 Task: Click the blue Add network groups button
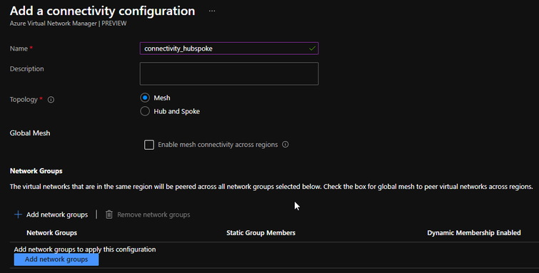coord(56,259)
